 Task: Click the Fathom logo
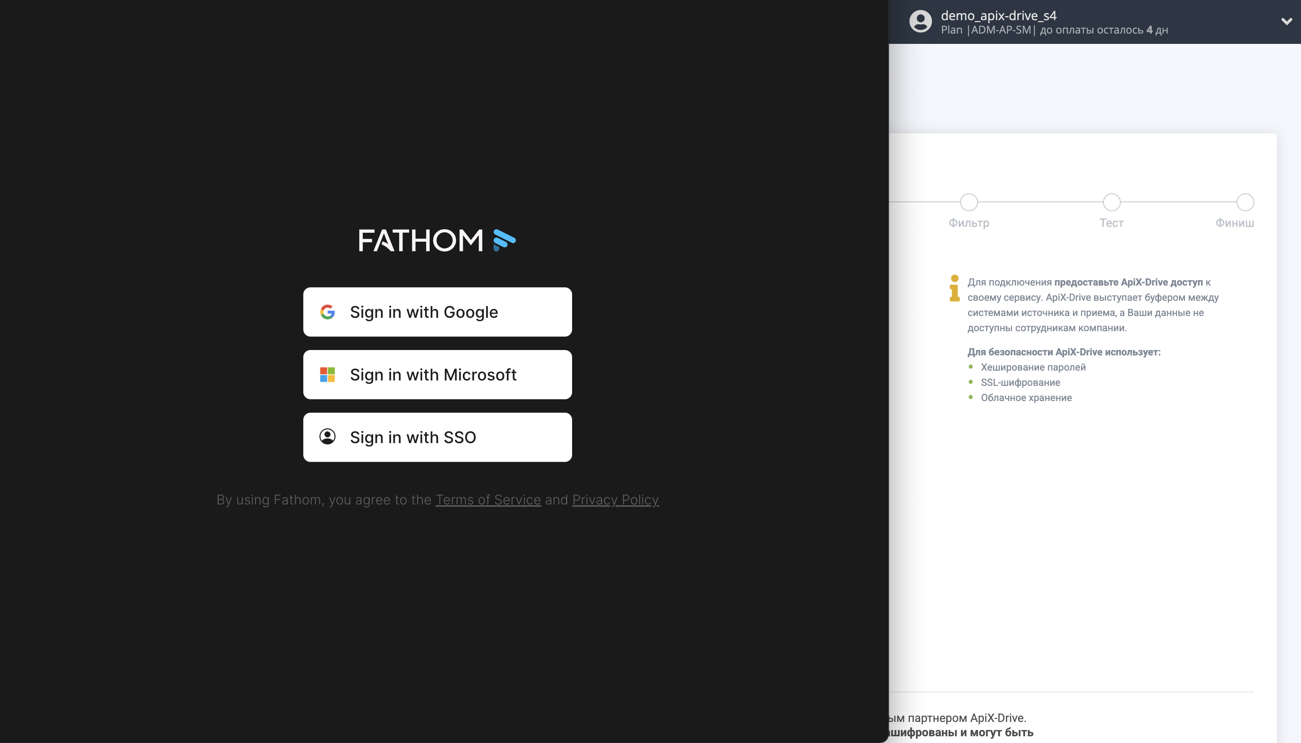(438, 240)
